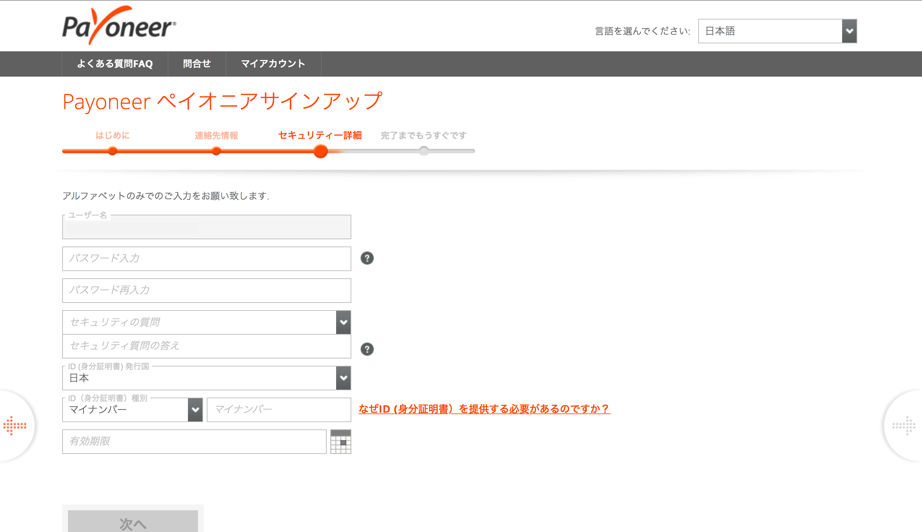Open the security answer help question-mark icon
Screen dimensions: 922x532
coord(367,349)
